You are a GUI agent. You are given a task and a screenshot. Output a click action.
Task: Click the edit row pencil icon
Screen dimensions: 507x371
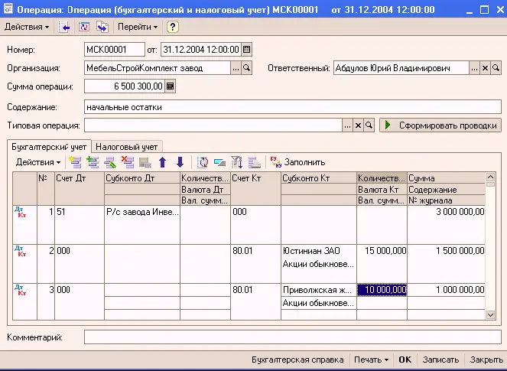tap(110, 162)
